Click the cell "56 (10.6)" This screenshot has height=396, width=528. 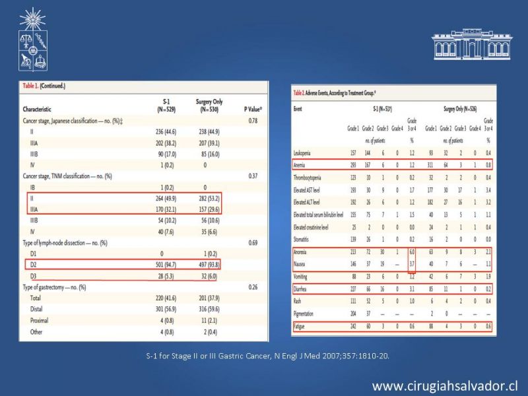coord(210,220)
